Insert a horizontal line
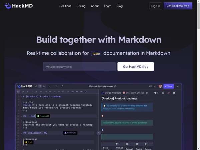This screenshot has height=150, width=200. click(x=81, y=91)
